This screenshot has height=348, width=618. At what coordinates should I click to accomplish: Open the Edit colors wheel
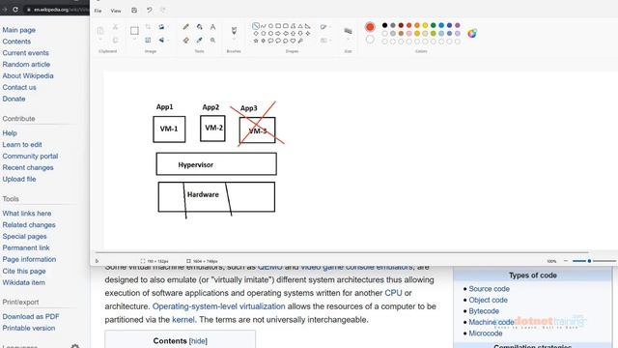(x=472, y=34)
